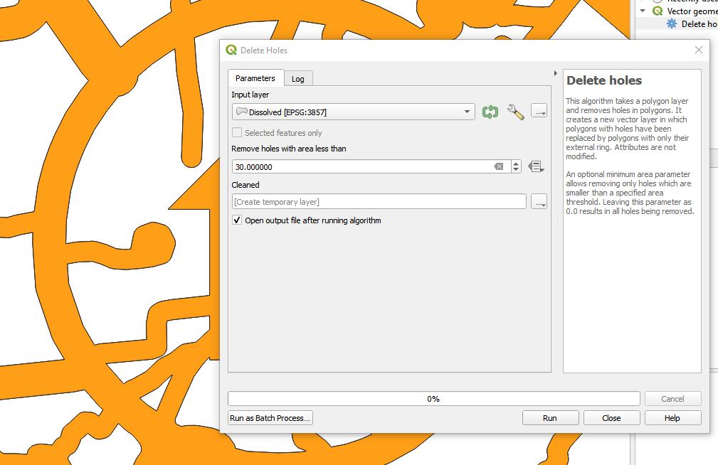
Task: Click the Close button
Action: (611, 418)
